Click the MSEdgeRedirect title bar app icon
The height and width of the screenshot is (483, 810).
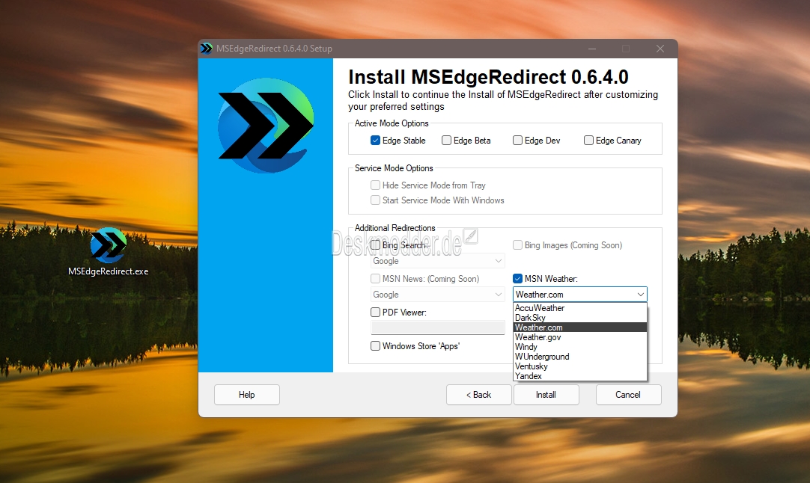(x=207, y=49)
